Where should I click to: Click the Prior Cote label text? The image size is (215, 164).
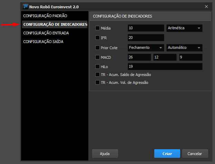pos(109,48)
